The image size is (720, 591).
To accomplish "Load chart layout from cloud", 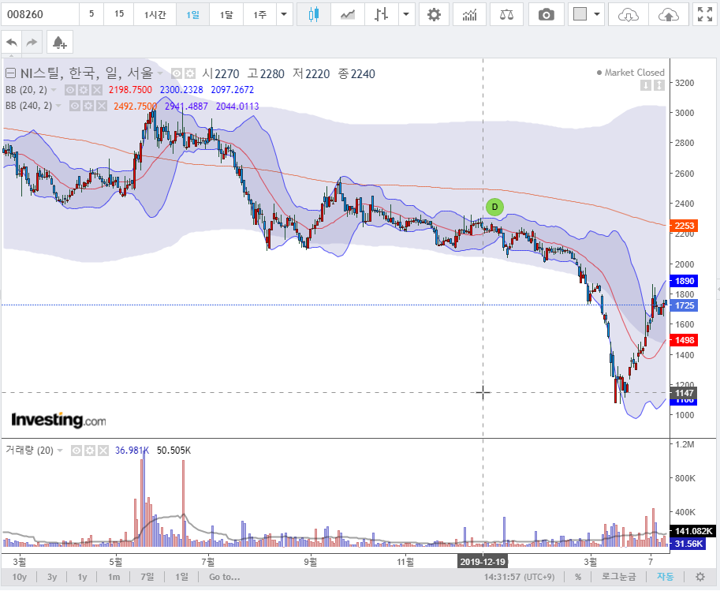I will 629,15.
